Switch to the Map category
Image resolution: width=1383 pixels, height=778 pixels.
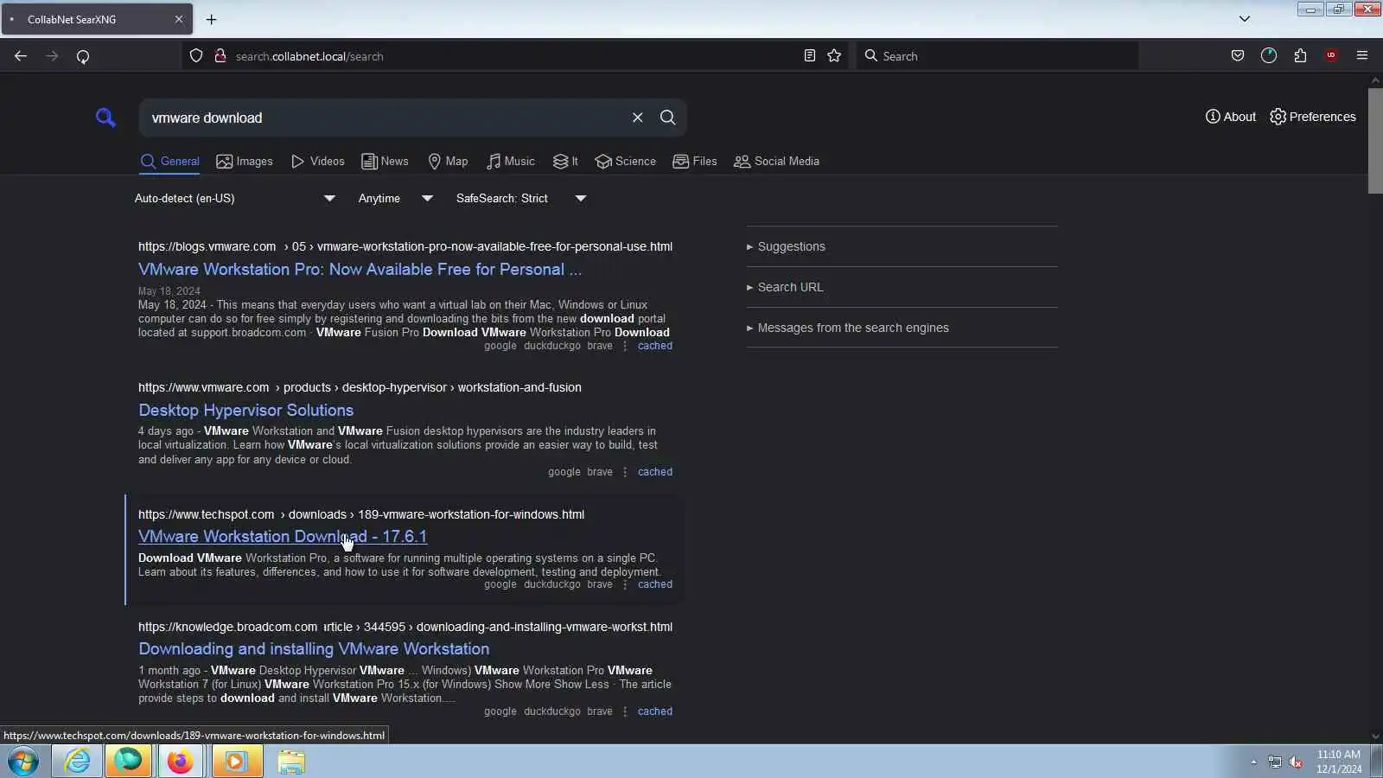(448, 162)
